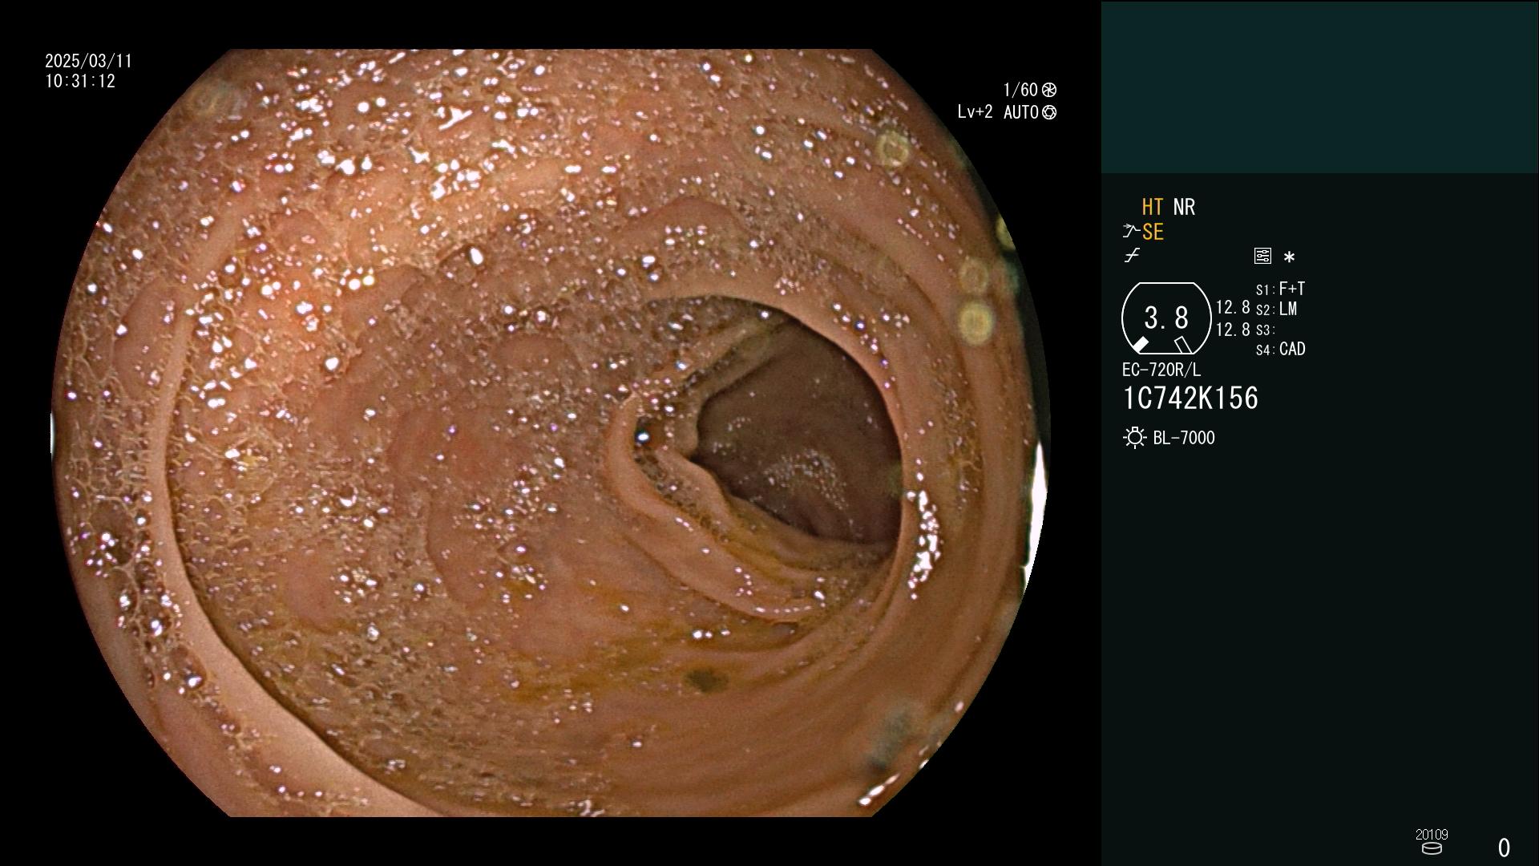
Task: Click the S1: F+T switch assignment
Action: point(1280,289)
